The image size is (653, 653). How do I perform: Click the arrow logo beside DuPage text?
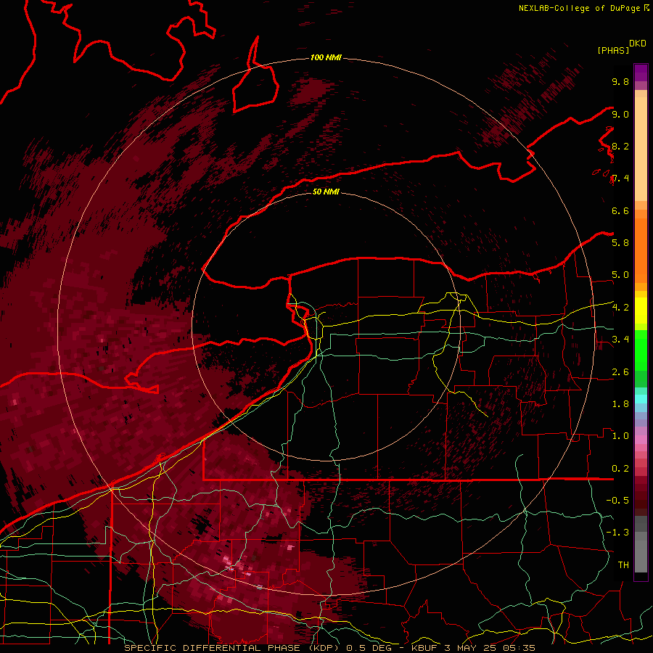(x=646, y=7)
